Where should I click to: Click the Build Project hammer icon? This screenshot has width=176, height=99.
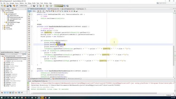tap(38, 6)
